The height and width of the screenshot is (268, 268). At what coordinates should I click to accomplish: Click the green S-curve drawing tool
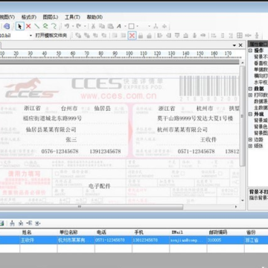tap(45, 26)
